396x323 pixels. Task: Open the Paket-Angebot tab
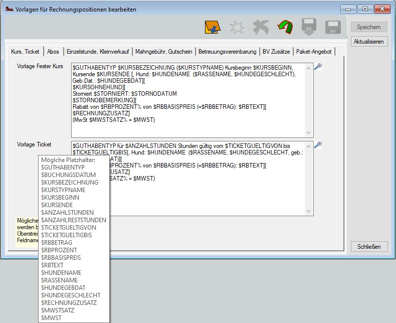point(314,52)
